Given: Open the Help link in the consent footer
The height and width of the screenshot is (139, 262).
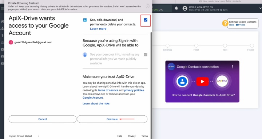Looking at the screenshot, I should pyautogui.click(x=120, y=136).
